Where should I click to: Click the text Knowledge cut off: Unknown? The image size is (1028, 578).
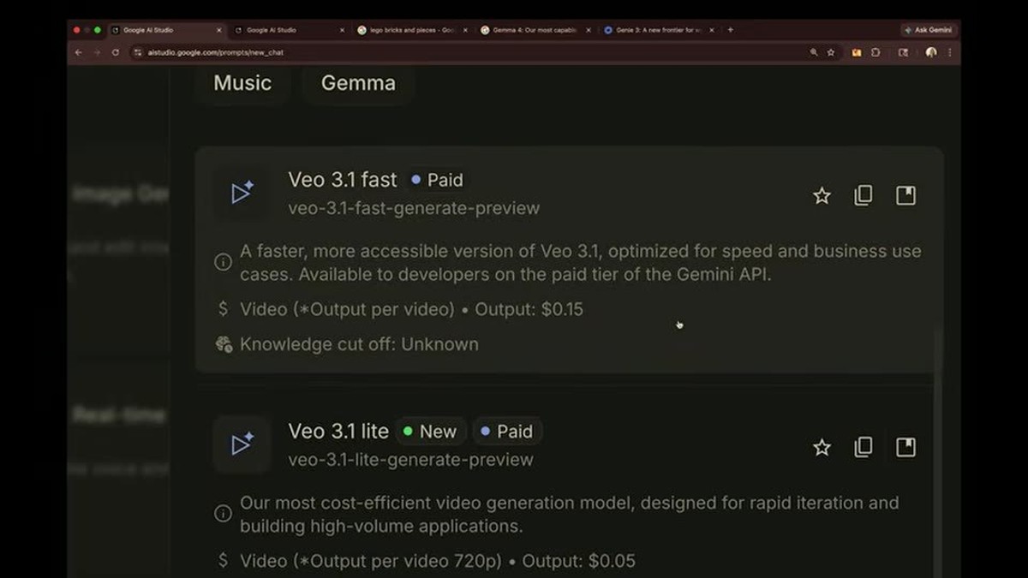click(359, 344)
